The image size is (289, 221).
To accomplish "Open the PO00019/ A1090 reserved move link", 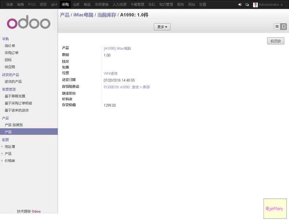I will tap(127, 87).
